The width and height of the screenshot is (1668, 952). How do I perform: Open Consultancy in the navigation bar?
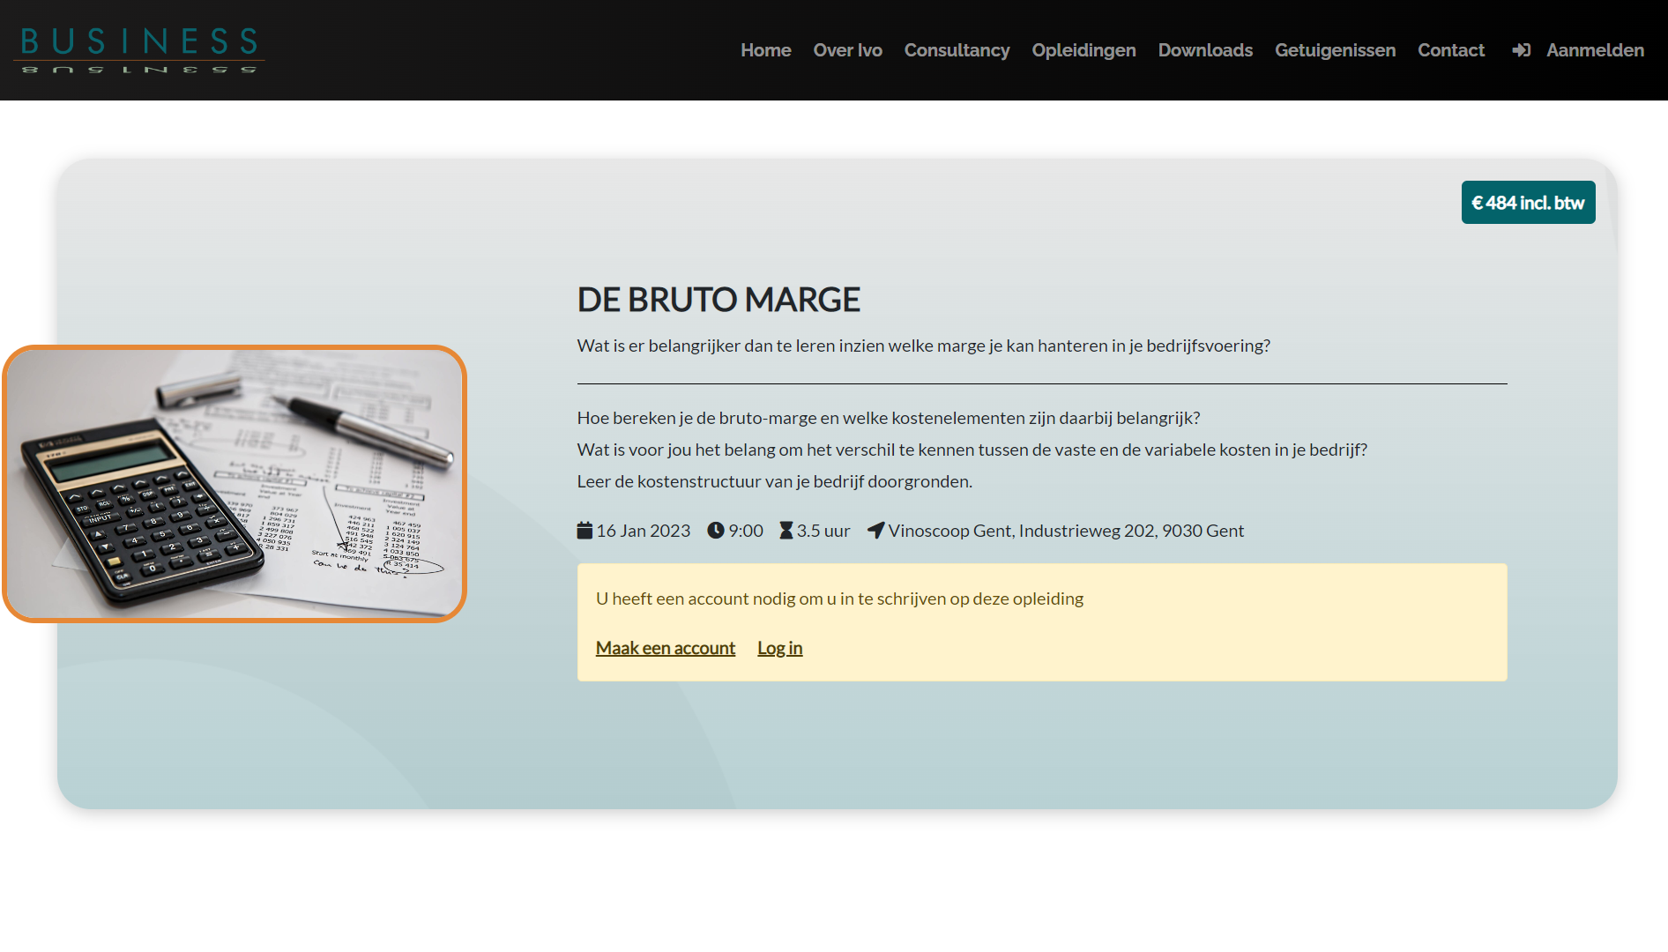(957, 50)
